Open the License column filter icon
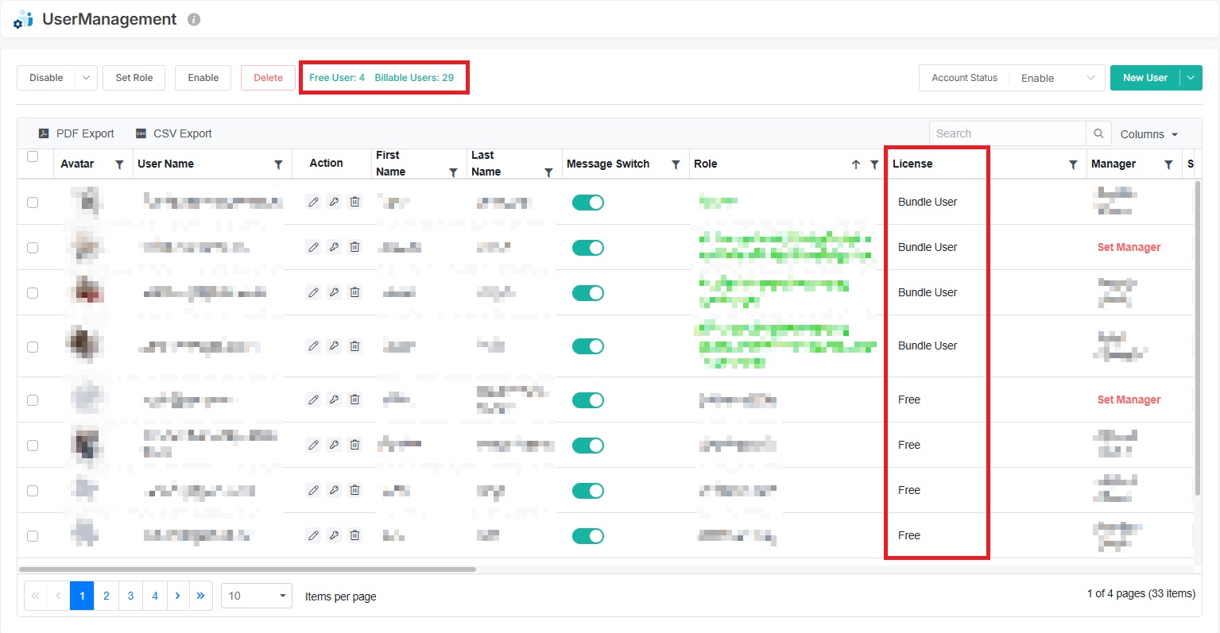The image size is (1220, 633). pos(1073,164)
